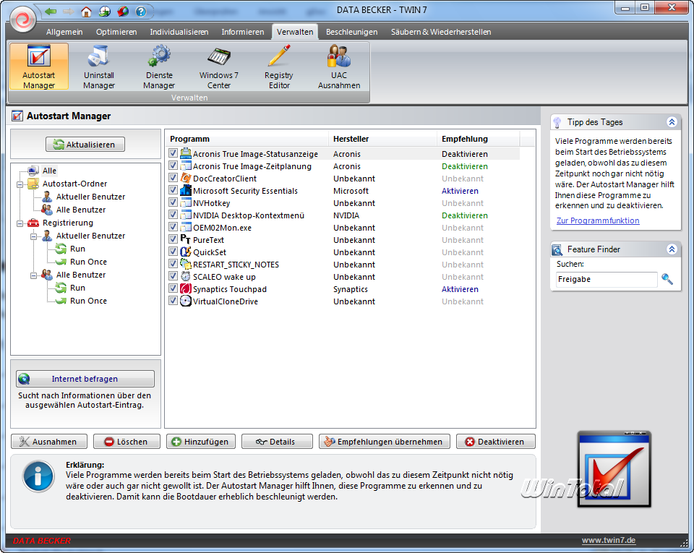Image resolution: width=694 pixels, height=553 pixels.
Task: Collapse the Autostart-Ordner tree node
Action: (x=18, y=184)
